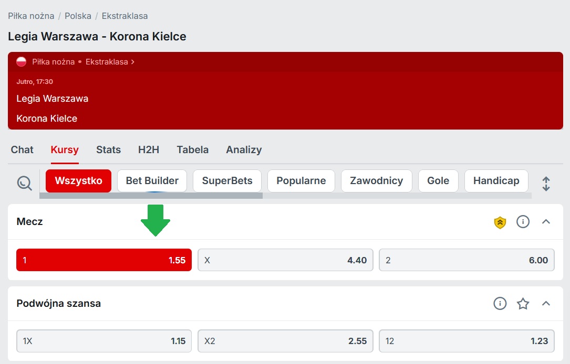
Task: Go to Polska breadcrumb link
Action: tap(78, 16)
